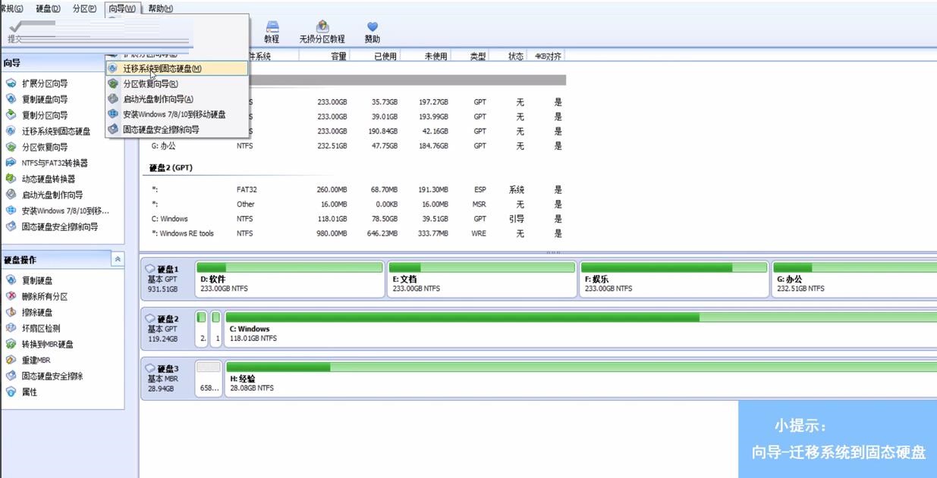
Task: Collapse the 硬盘操作 panel chevron
Action: [118, 259]
